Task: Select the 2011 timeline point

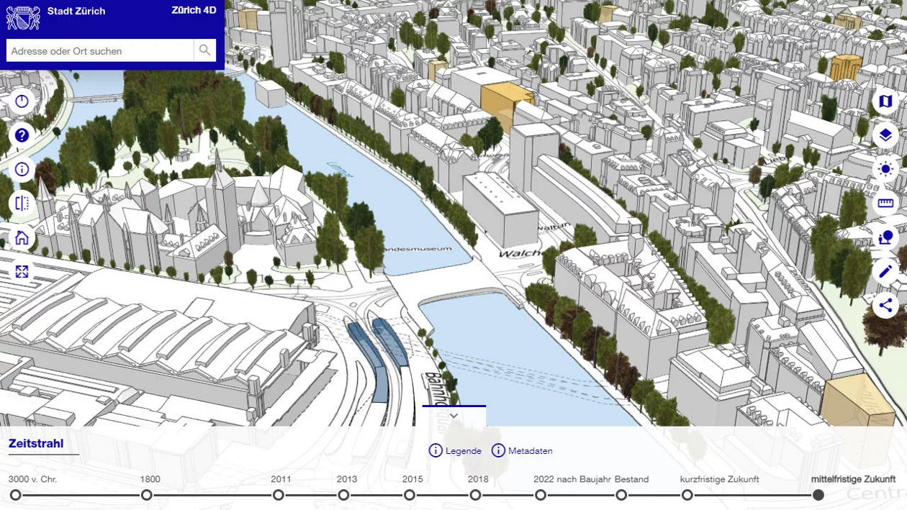Action: click(278, 495)
